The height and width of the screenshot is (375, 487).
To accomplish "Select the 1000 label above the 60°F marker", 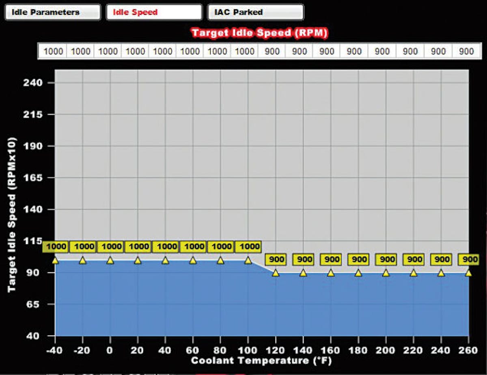I will [194, 246].
